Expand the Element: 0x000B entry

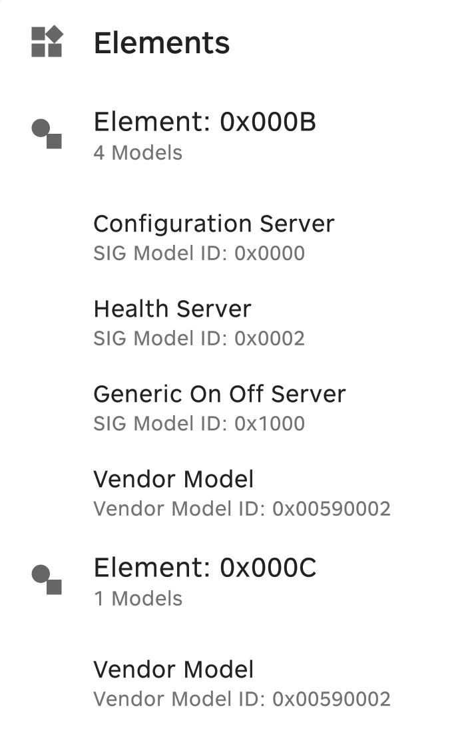click(x=204, y=122)
